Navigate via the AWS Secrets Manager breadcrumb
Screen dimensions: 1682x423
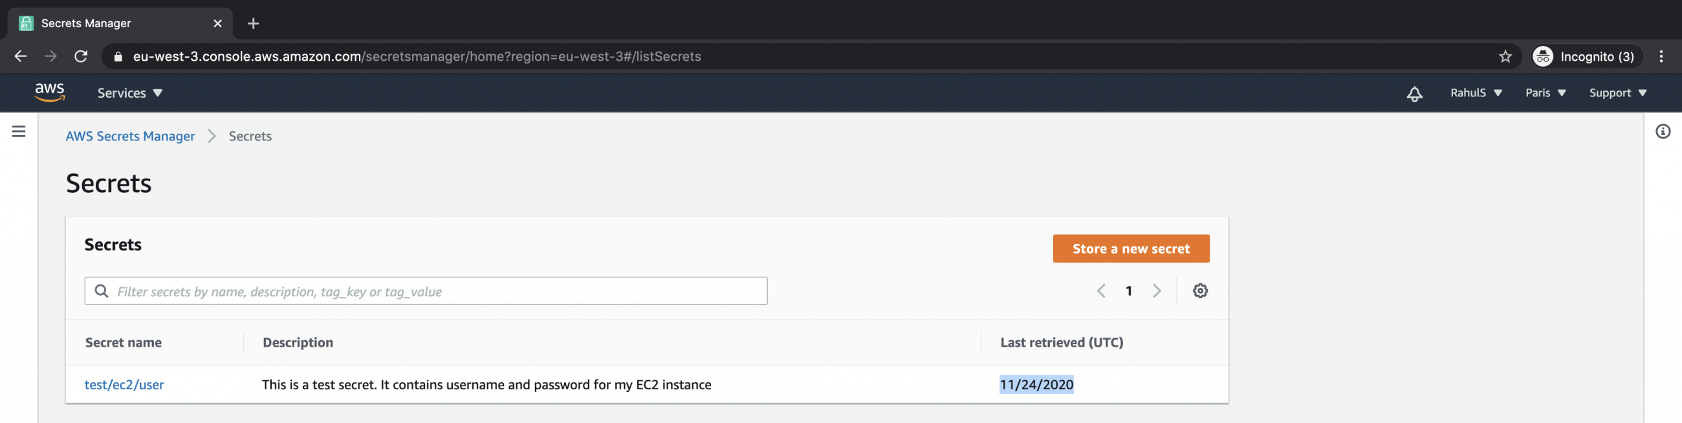(130, 136)
